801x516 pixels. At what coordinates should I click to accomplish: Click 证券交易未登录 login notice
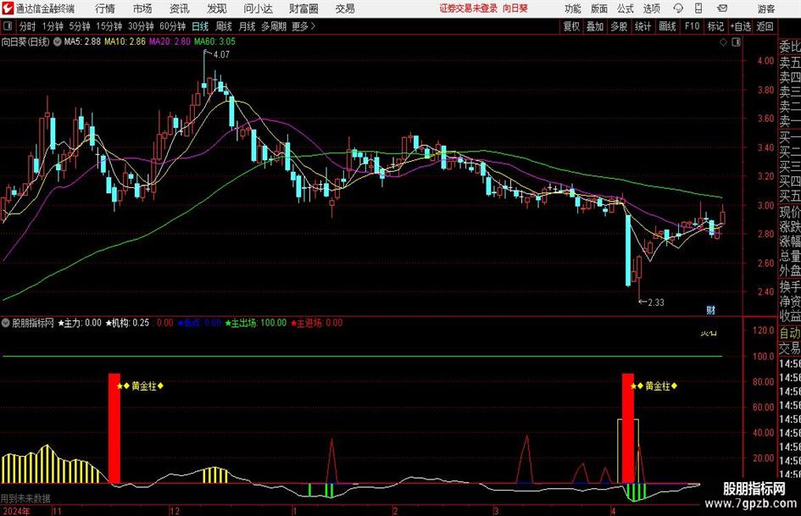[469, 8]
